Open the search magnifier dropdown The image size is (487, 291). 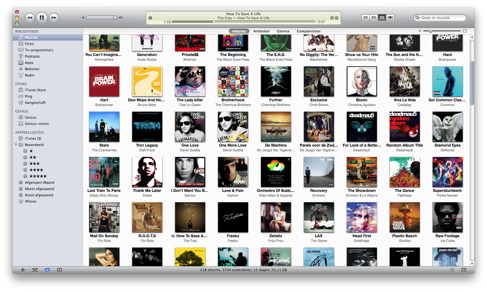tap(418, 18)
